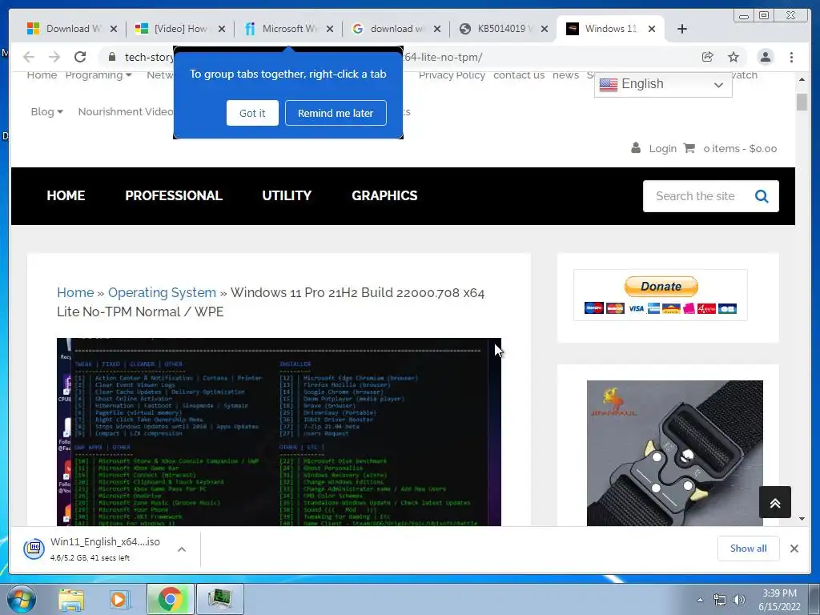This screenshot has height=615, width=820.
Task: Click the Login user icon
Action: click(635, 147)
